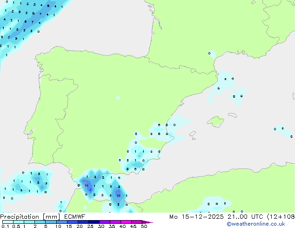
Task: Click the island of Mallorca on map
Action: (215, 121)
